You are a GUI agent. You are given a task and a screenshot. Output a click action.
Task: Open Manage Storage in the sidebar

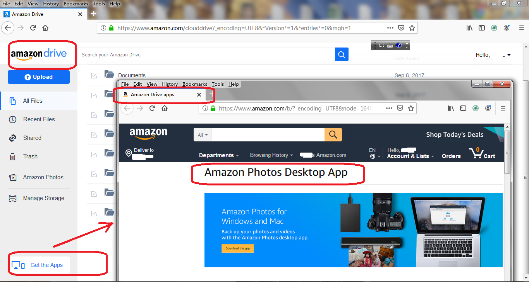[43, 198]
